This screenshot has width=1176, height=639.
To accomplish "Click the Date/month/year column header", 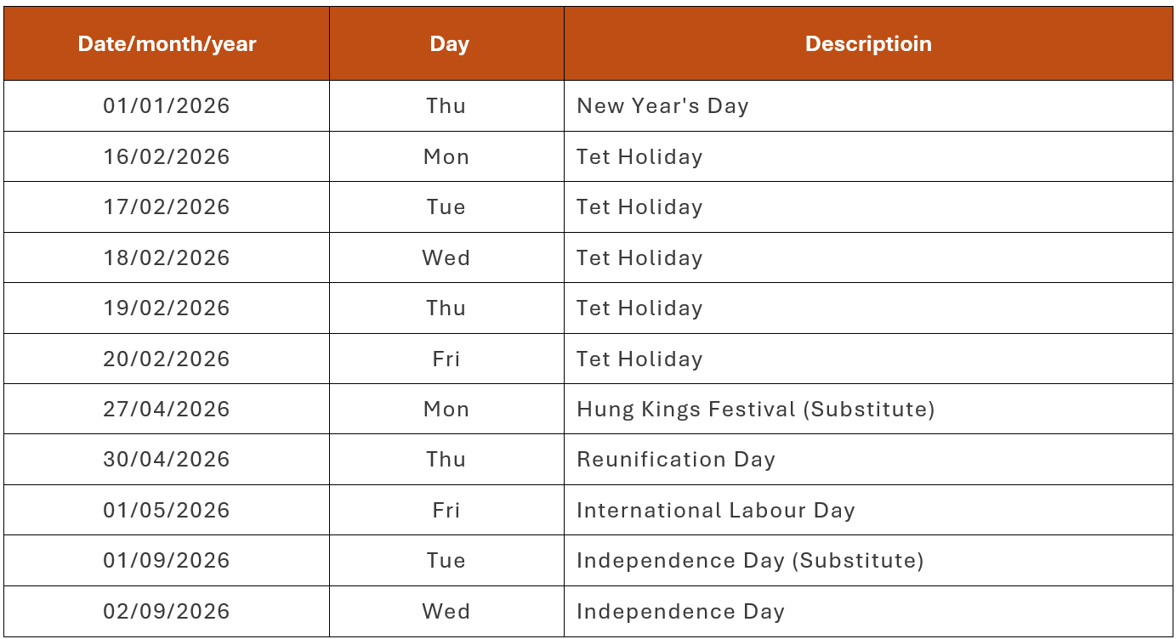I will [x=167, y=44].
